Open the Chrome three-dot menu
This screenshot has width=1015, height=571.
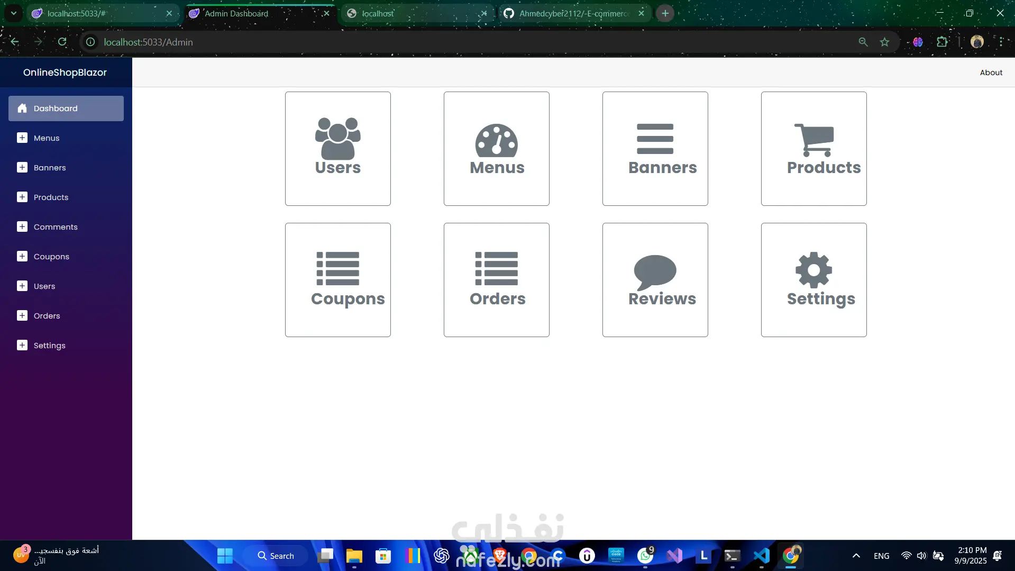pos(1001,42)
